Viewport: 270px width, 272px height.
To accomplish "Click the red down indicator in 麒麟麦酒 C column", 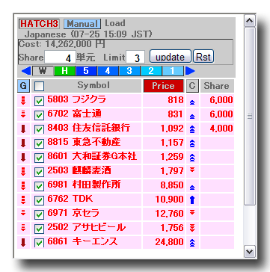I will 192,170.
